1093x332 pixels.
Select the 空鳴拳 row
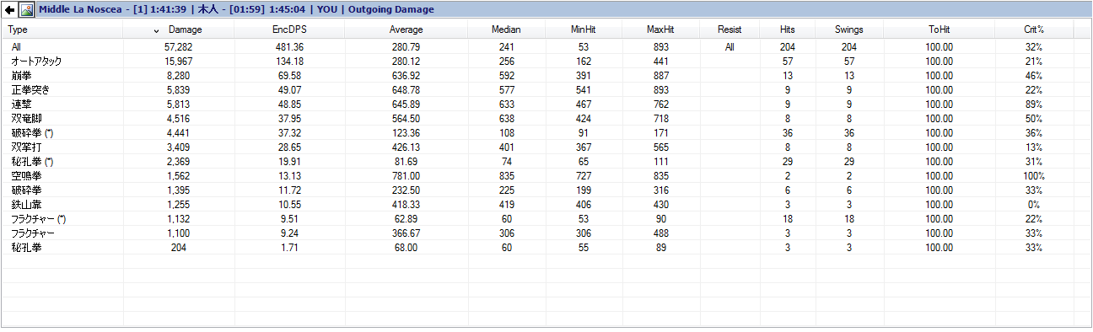(x=546, y=176)
